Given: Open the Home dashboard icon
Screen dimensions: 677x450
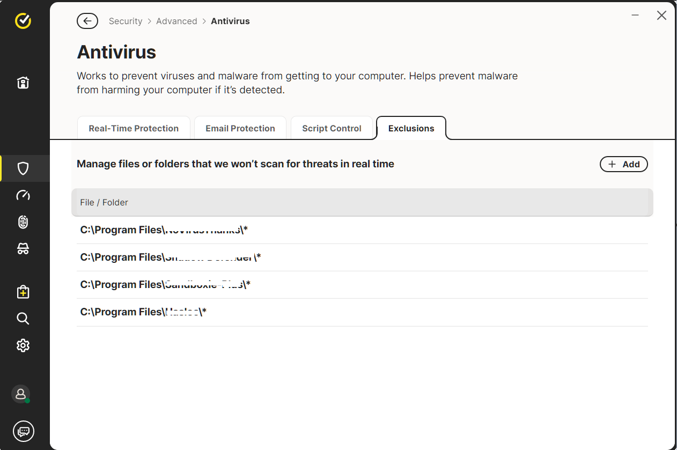Looking at the screenshot, I should [x=23, y=83].
